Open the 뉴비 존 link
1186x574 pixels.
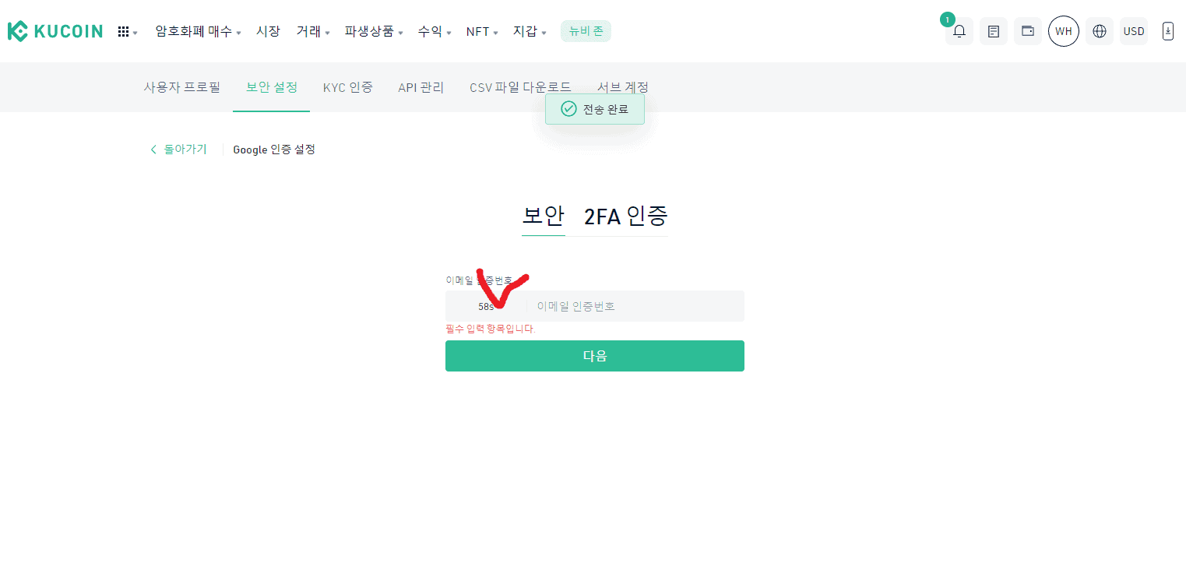pyautogui.click(x=586, y=31)
